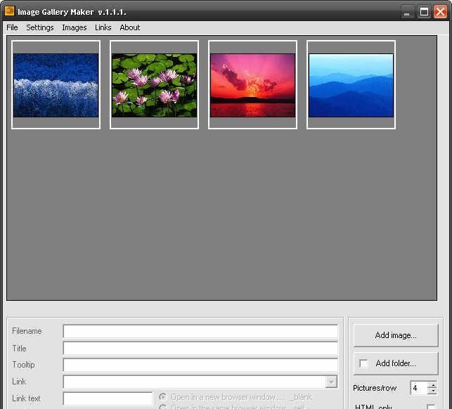This screenshot has height=409, width=452.
Task: Open the Images menu
Action: click(x=75, y=27)
